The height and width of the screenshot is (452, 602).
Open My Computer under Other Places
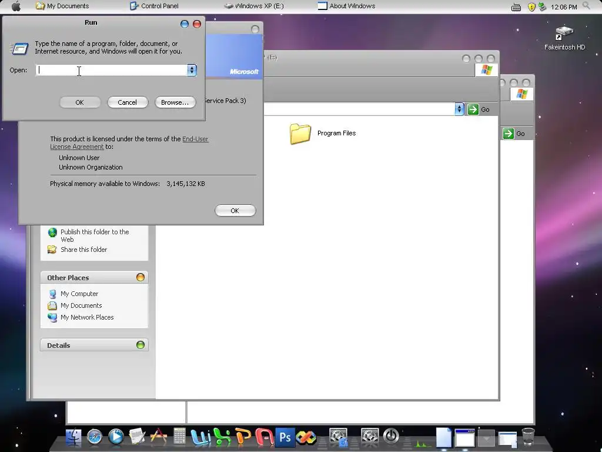point(73,294)
